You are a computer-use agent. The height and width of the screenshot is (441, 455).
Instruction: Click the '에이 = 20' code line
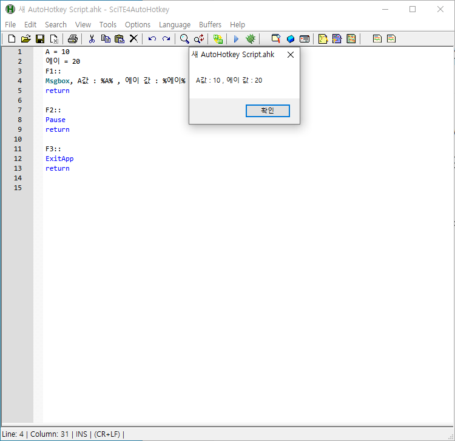pyautogui.click(x=62, y=61)
